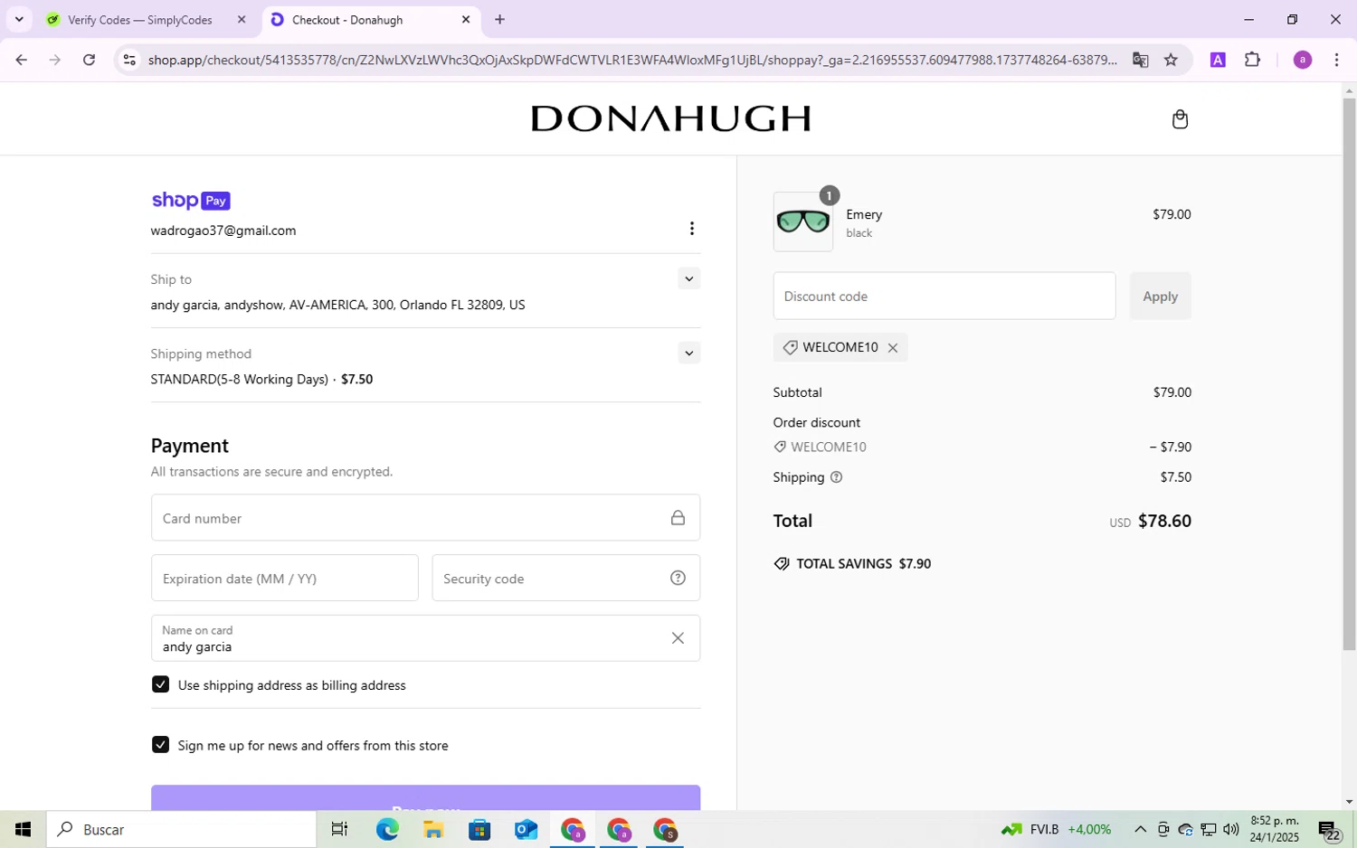Click the Buscar taskbar search box
The width and height of the screenshot is (1357, 848).
[181, 829]
